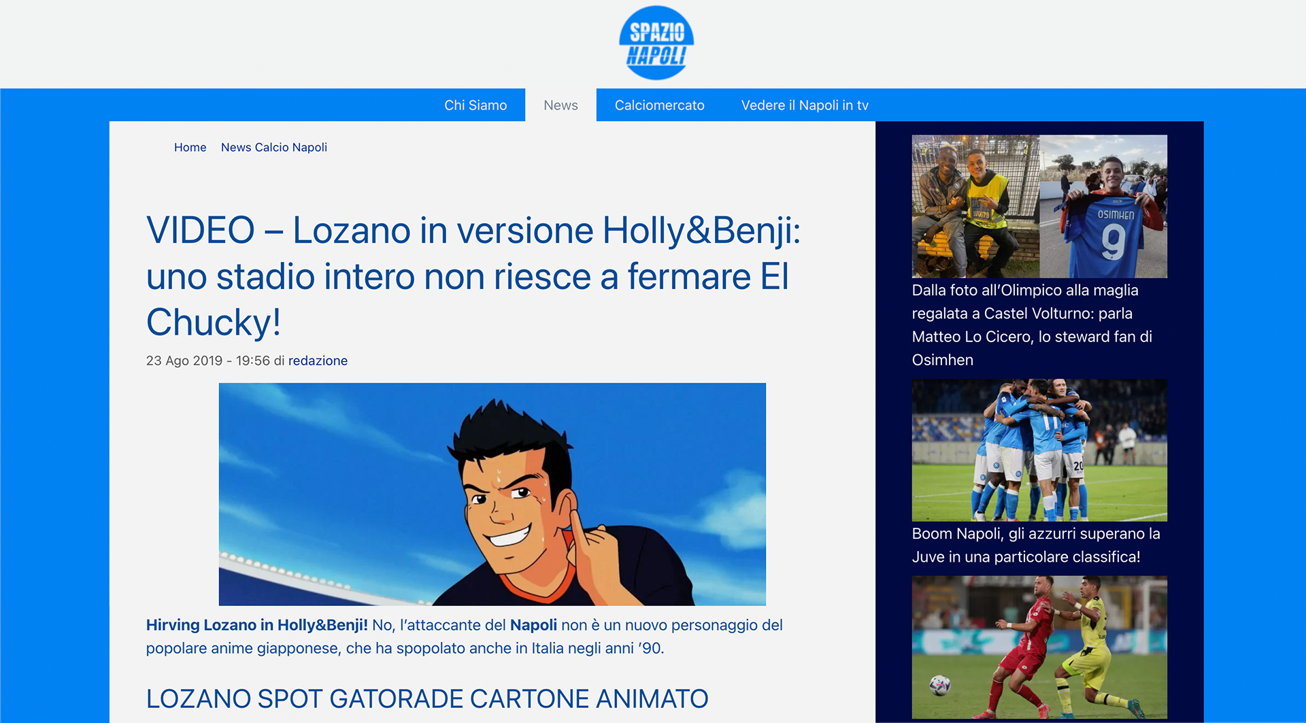Click Hirving Lozano in Holly&Benji bold text
The image size is (1306, 723).
256,625
